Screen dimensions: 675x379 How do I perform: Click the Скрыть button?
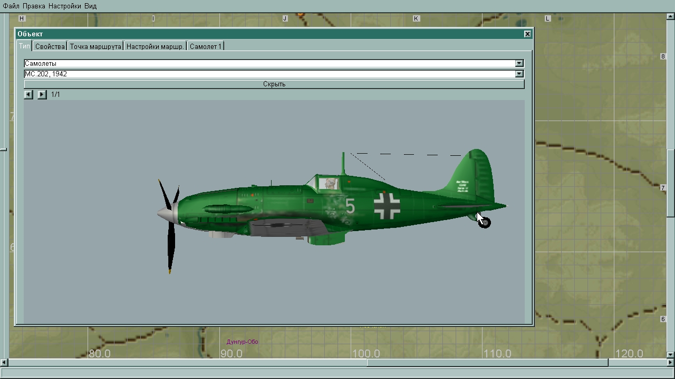[274, 84]
